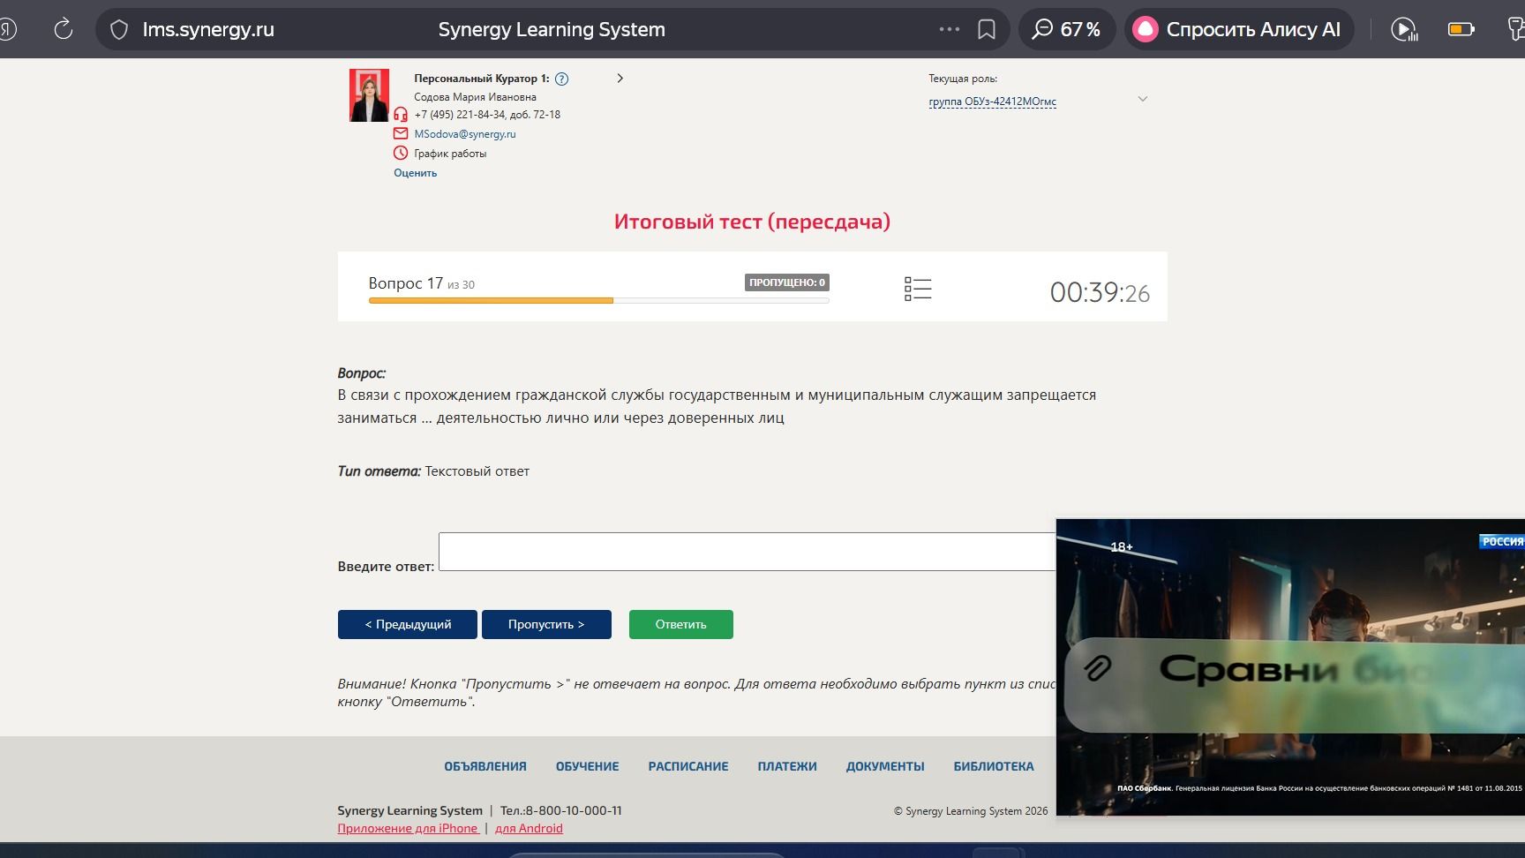Expand the current role dropdown chevron
The width and height of the screenshot is (1525, 858).
pyautogui.click(x=1143, y=99)
